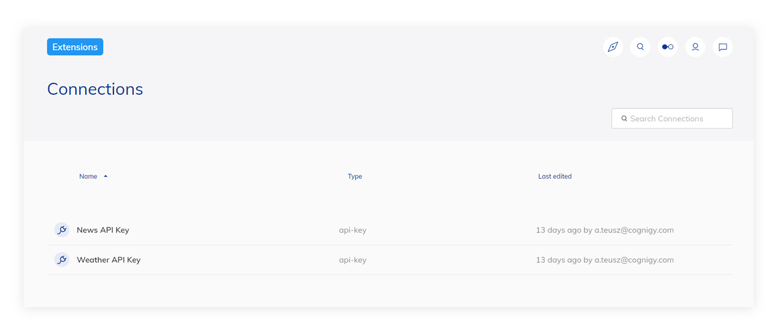
Task: Open the chat bubble icon
Action: (x=723, y=47)
